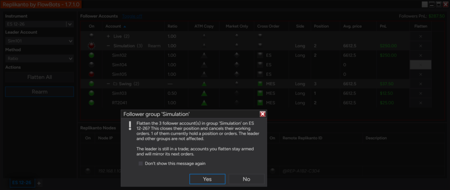Click Flatten X for RT2041
The image size is (450, 190).
[421, 103]
